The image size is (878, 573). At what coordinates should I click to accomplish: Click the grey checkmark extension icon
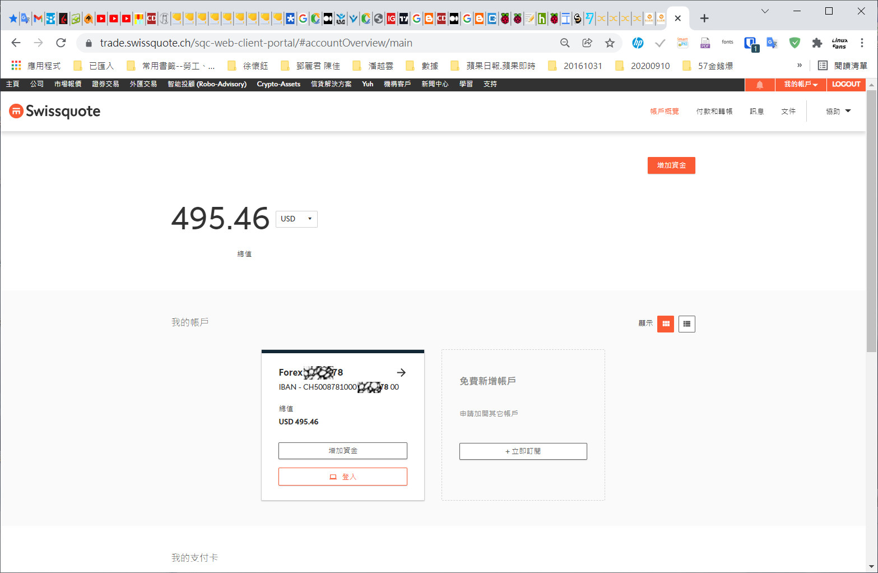[x=660, y=43]
